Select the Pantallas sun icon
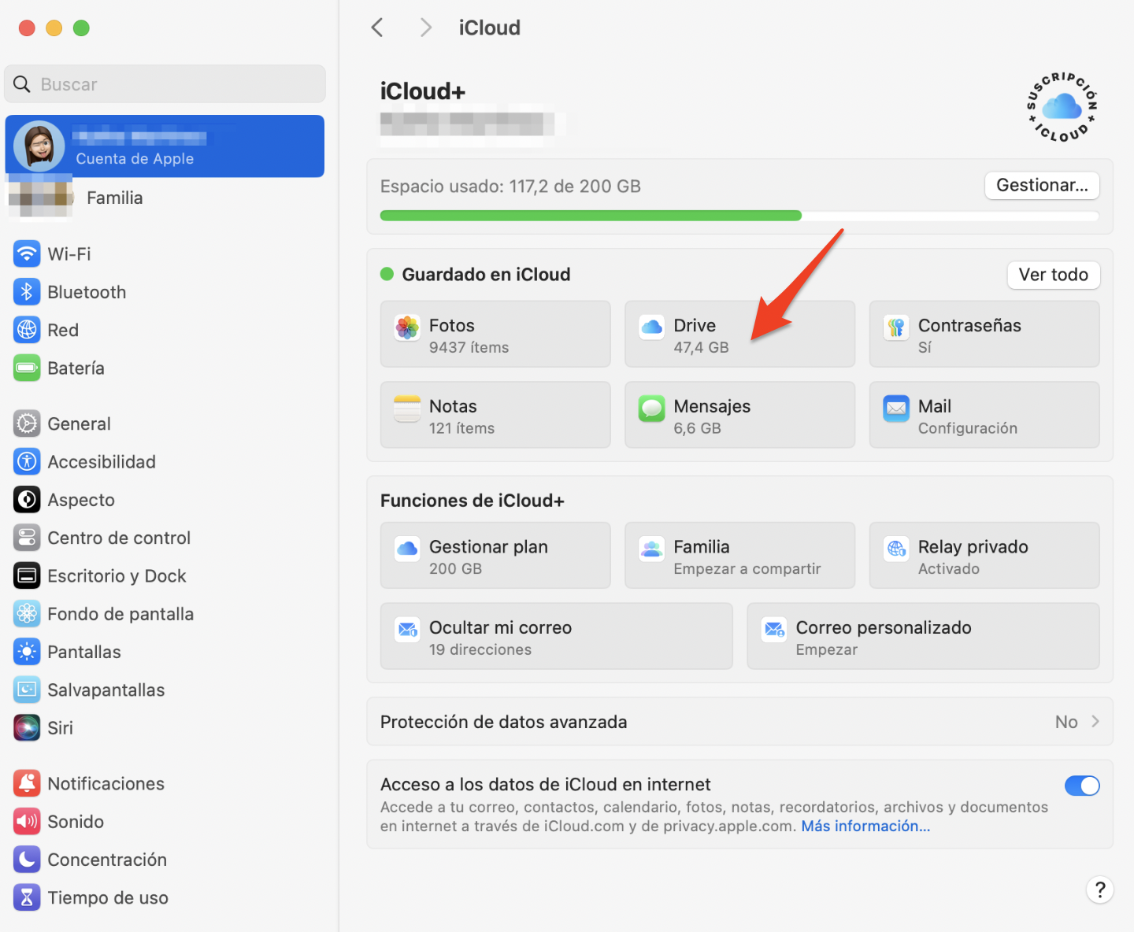The height and width of the screenshot is (932, 1134). pyautogui.click(x=27, y=652)
